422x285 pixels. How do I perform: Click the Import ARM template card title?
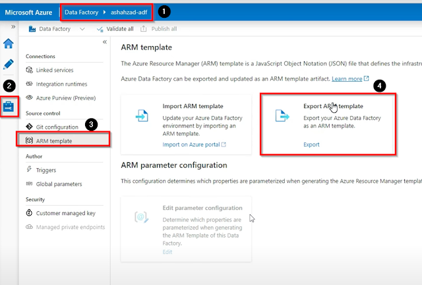tap(193, 106)
